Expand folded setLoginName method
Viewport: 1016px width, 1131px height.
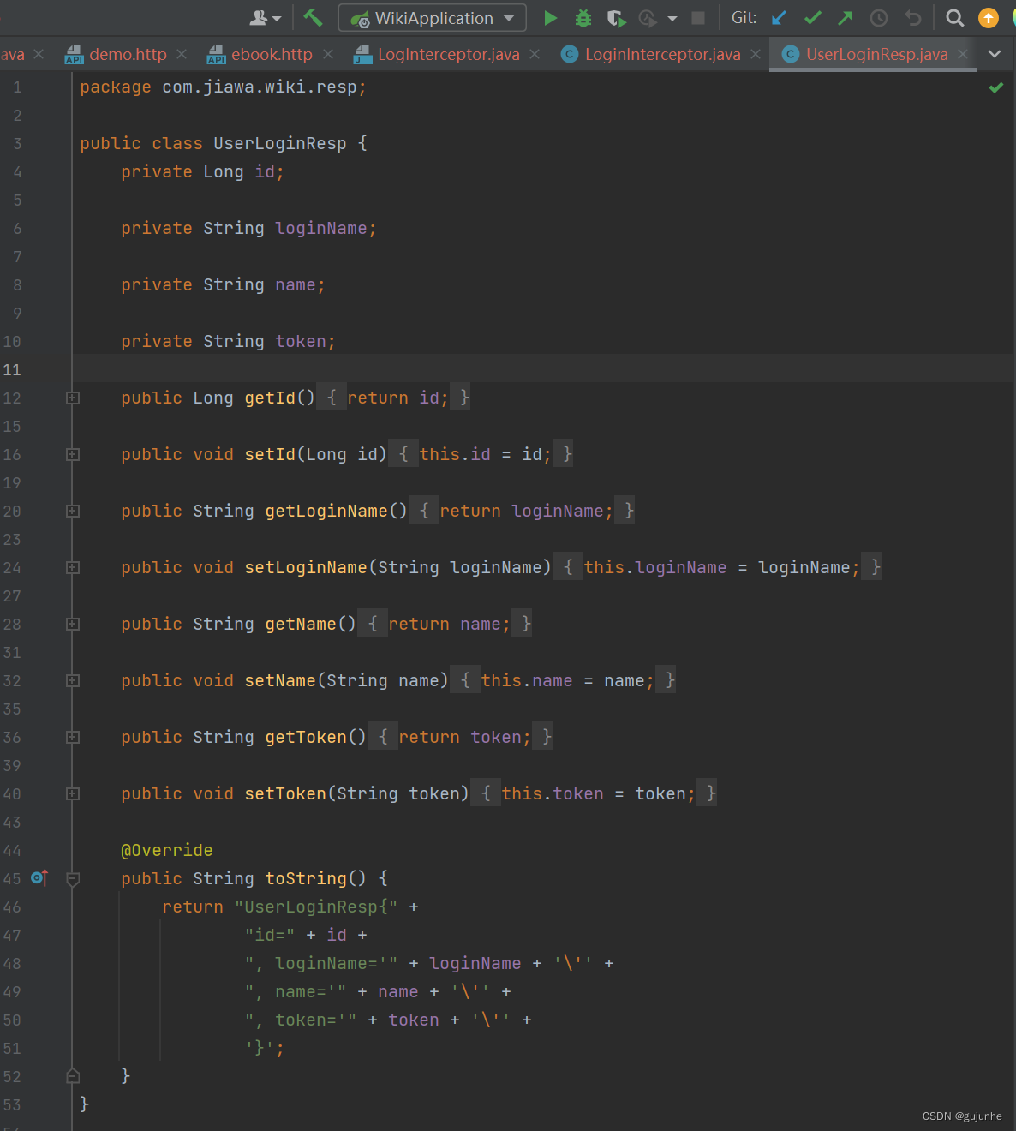73,567
